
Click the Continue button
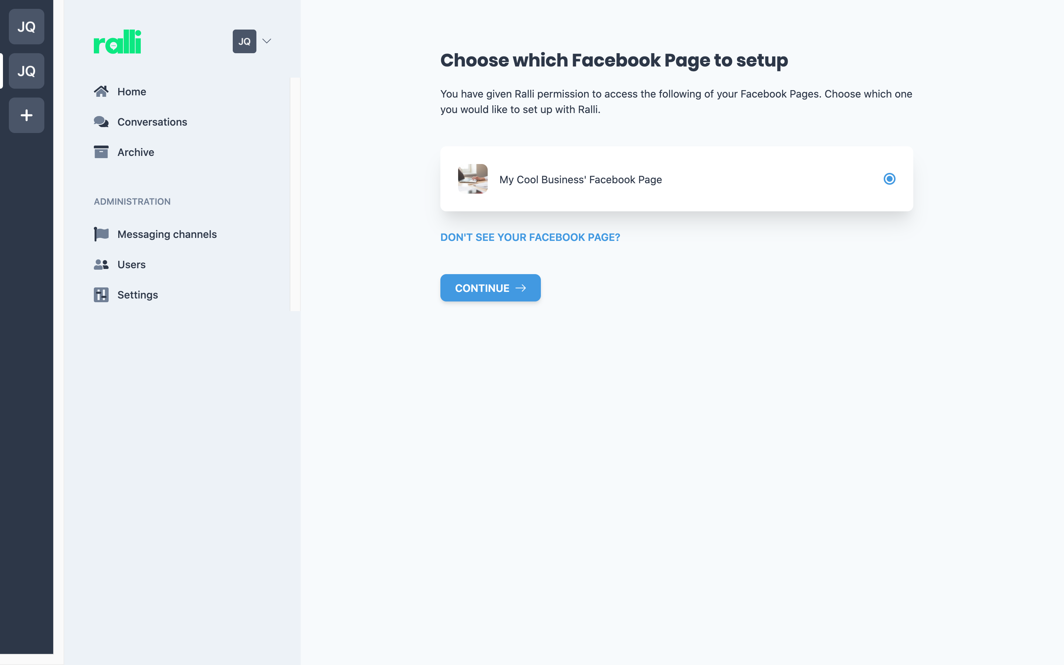click(490, 288)
